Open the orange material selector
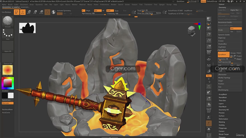The height and width of the screenshot is (138, 246). click(8, 71)
